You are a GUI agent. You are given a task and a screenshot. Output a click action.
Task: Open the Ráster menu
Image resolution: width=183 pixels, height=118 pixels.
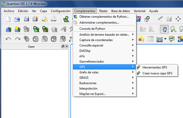tap(103, 11)
